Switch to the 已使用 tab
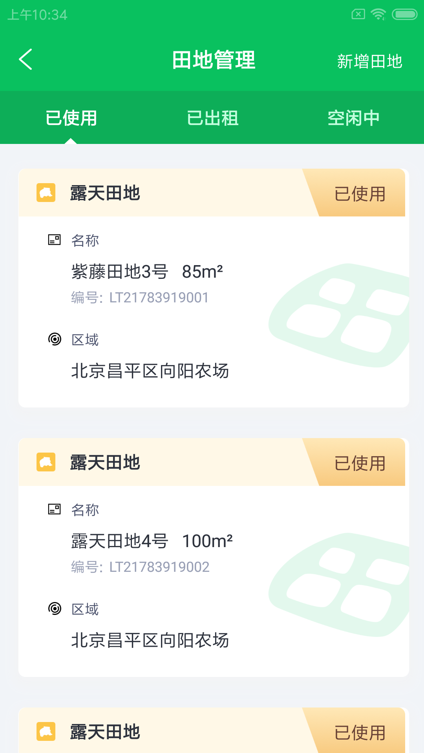The image size is (424, 753). click(71, 118)
